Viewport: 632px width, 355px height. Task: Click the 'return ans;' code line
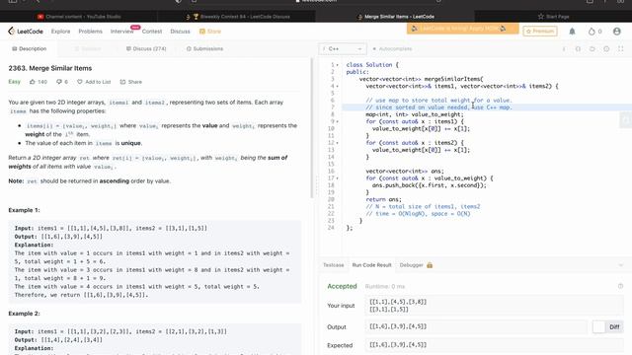pos(383,199)
